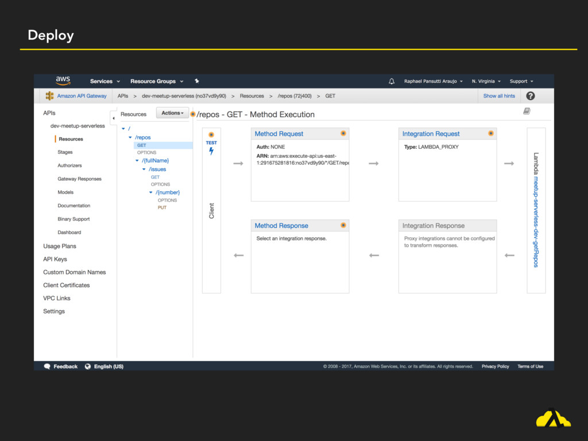Open the Integration Request link
Image resolution: width=588 pixels, height=441 pixels.
click(431, 134)
